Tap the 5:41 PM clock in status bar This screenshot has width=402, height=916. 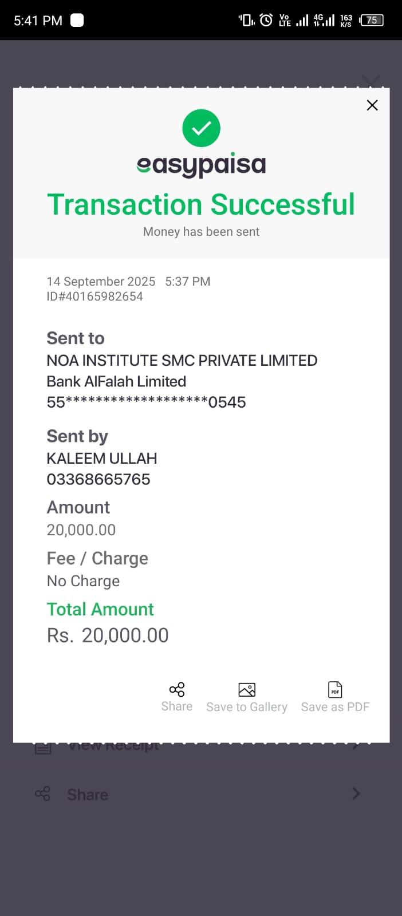tap(38, 21)
